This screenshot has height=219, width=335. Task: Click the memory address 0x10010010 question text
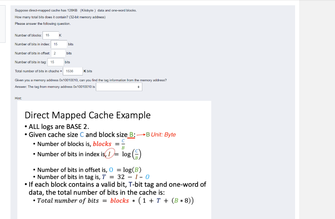pyautogui.click(x=91, y=80)
